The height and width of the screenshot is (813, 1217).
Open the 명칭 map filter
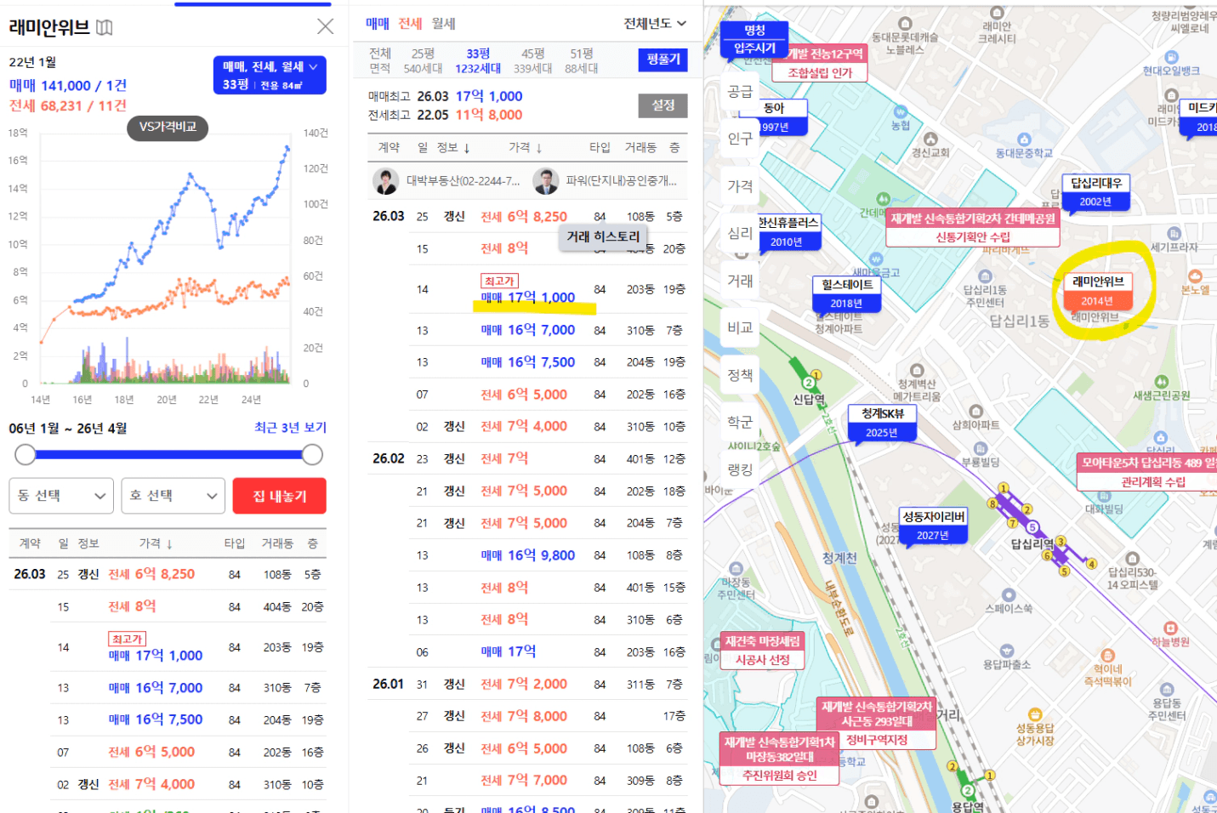pos(754,30)
